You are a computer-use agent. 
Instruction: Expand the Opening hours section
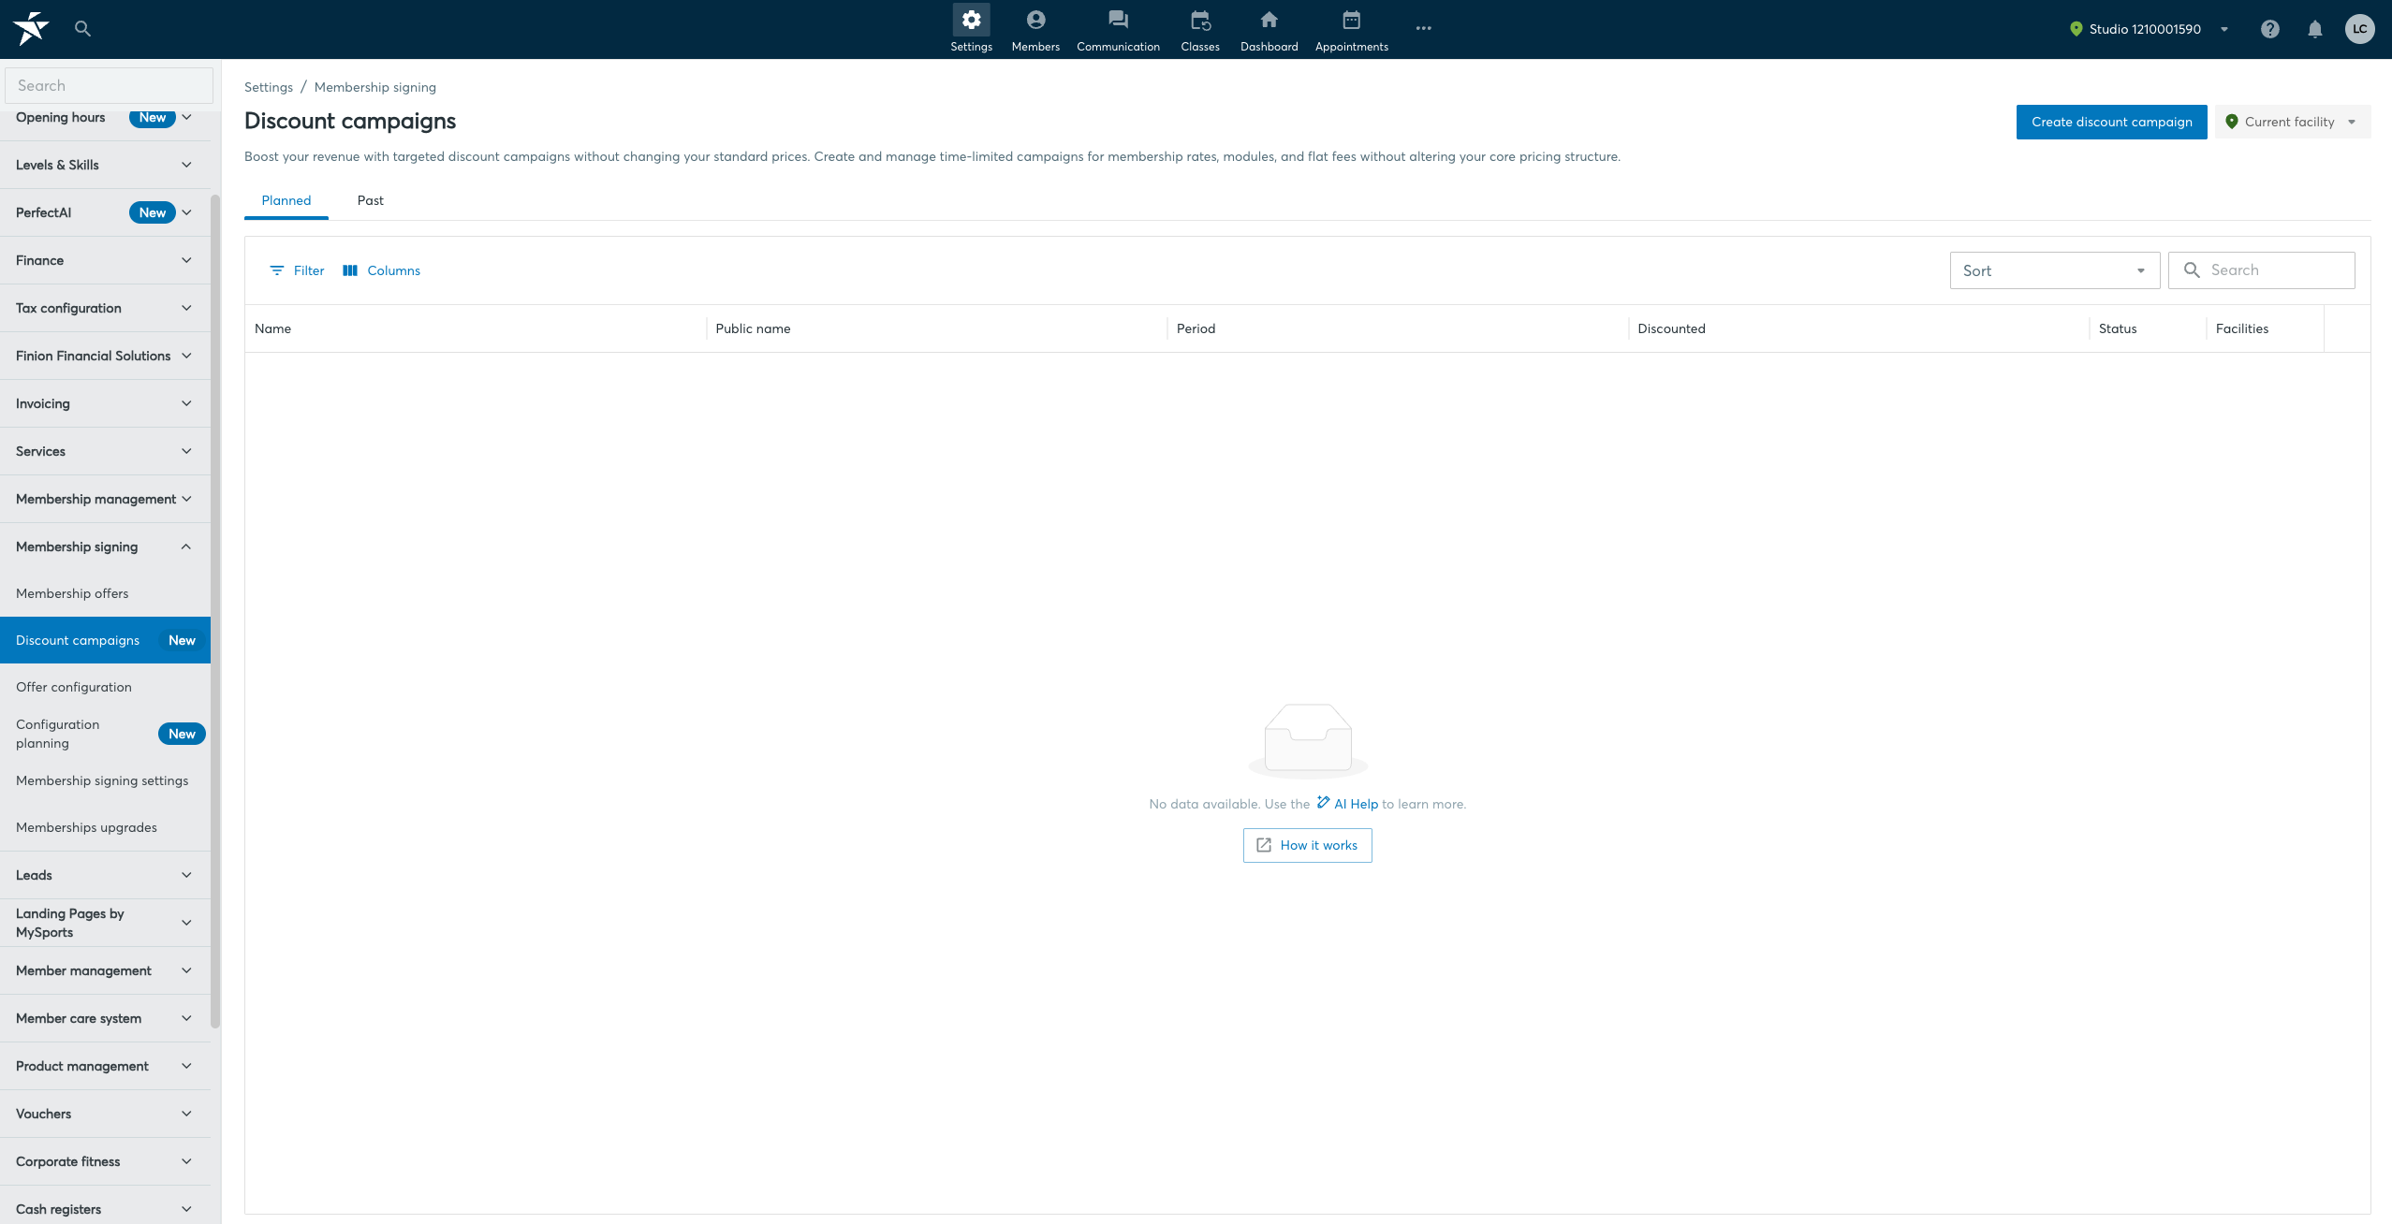click(x=105, y=117)
